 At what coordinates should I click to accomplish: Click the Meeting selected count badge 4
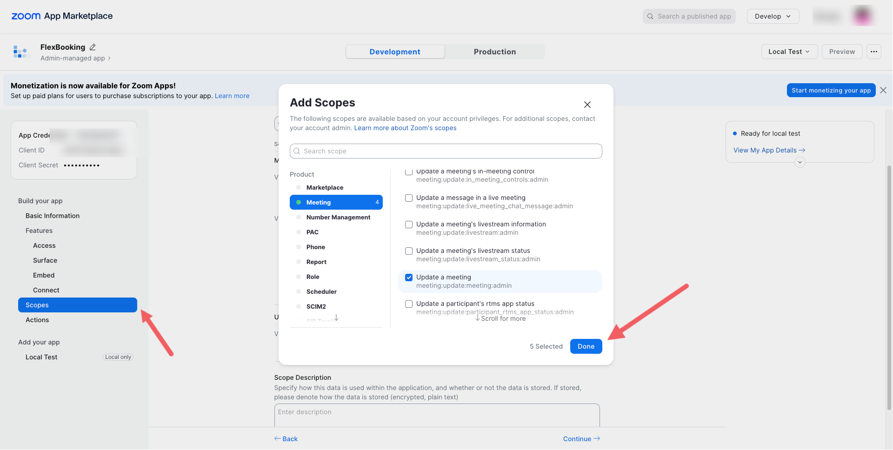coord(377,202)
